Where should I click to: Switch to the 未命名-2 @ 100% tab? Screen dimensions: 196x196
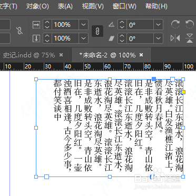(107, 55)
